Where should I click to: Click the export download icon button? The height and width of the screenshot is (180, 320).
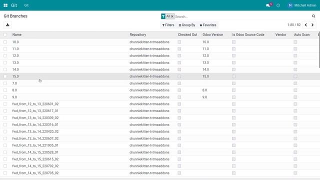coord(7,25)
